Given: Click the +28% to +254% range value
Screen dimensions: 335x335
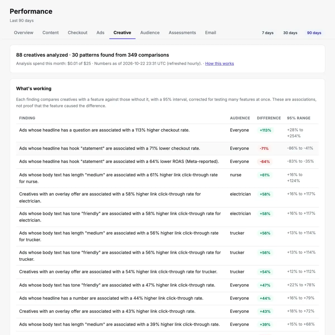Looking at the screenshot, I should point(295,133).
